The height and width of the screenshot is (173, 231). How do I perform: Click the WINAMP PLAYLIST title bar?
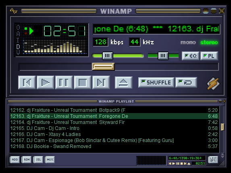(x=116, y=101)
